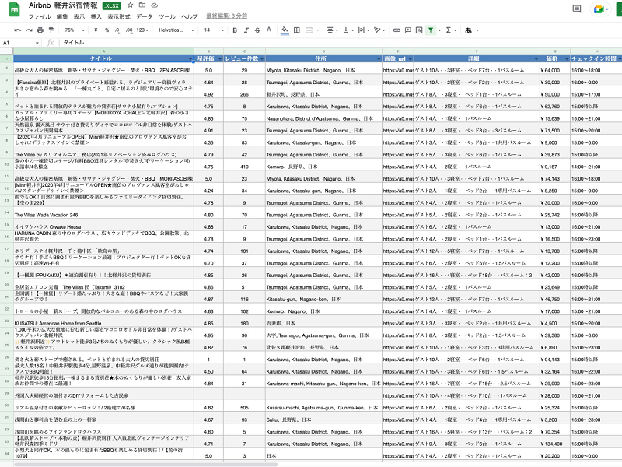
Task: Star this spreadsheet document
Action: pyautogui.click(x=130, y=5)
